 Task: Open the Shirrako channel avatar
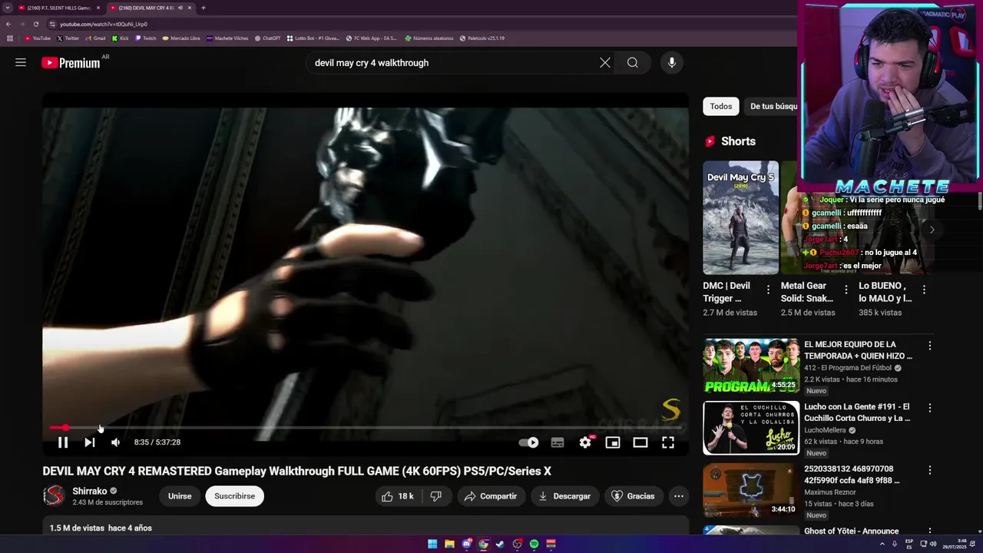coord(54,496)
